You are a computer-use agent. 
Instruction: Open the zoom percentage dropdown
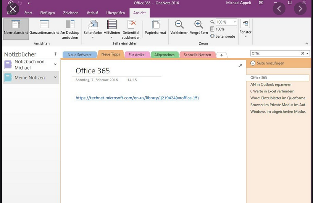(235, 22)
